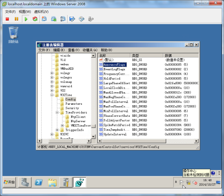Image resolution: width=224 pixels, height=196 pixels.
Task: Select the Parameters key
Action: pyautogui.click(x=74, y=104)
